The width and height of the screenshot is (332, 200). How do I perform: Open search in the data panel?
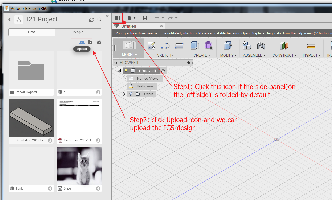pos(99,19)
